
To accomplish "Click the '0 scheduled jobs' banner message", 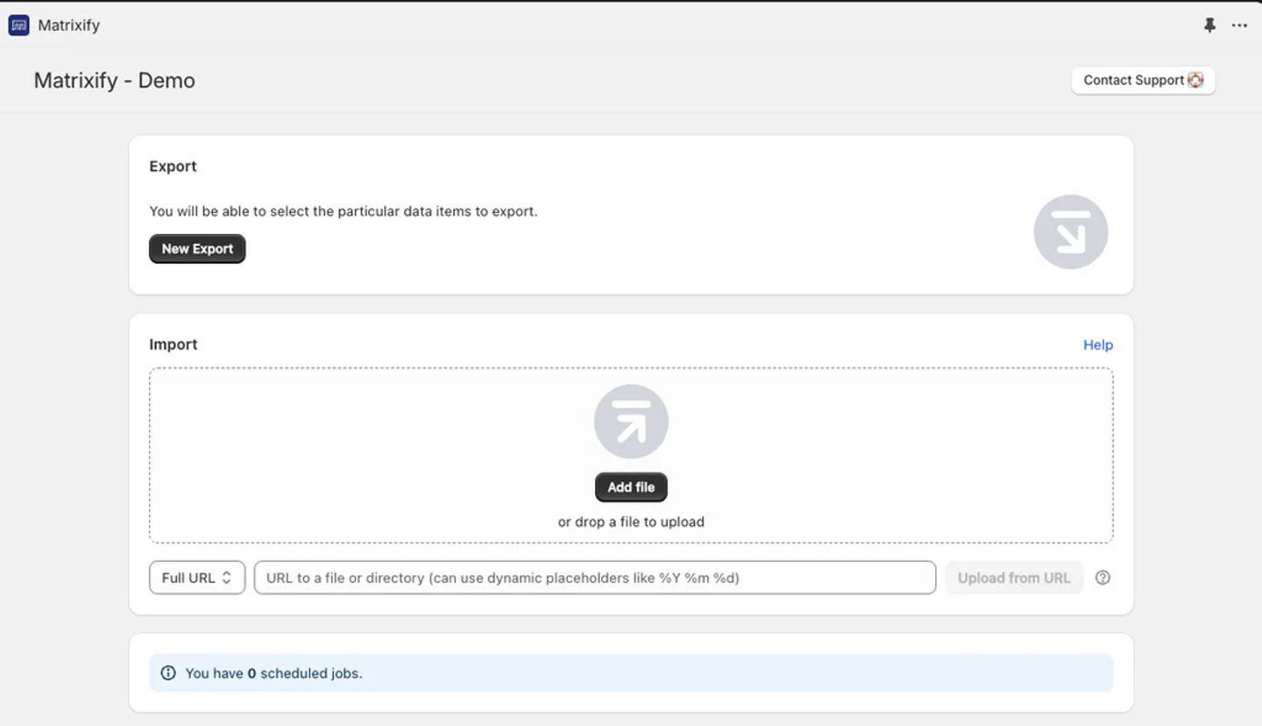I will [273, 673].
